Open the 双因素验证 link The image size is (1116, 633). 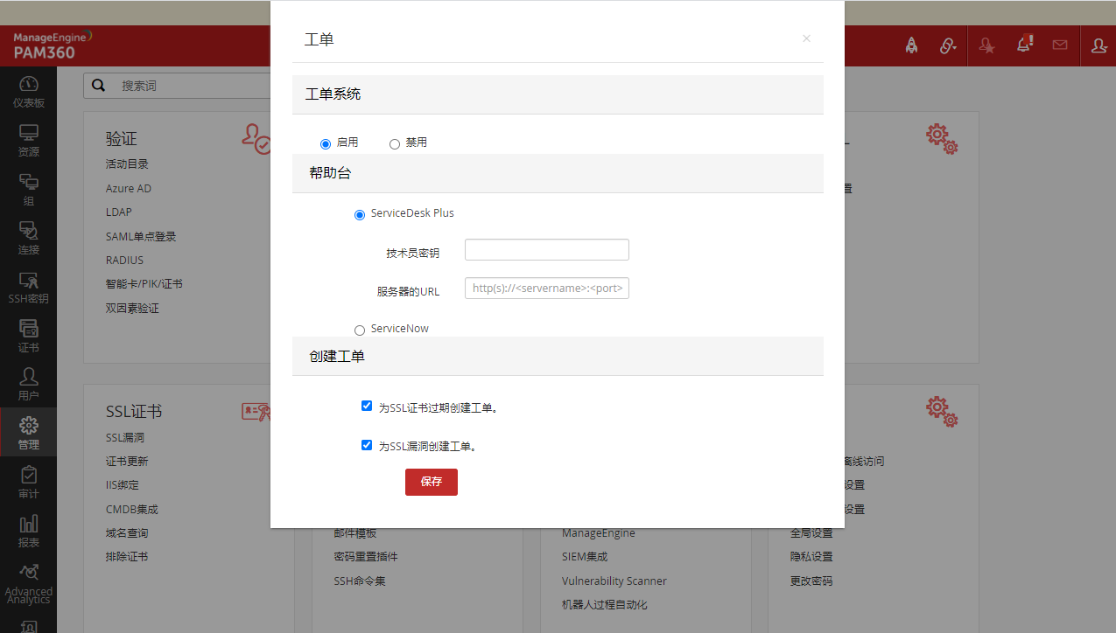point(132,308)
